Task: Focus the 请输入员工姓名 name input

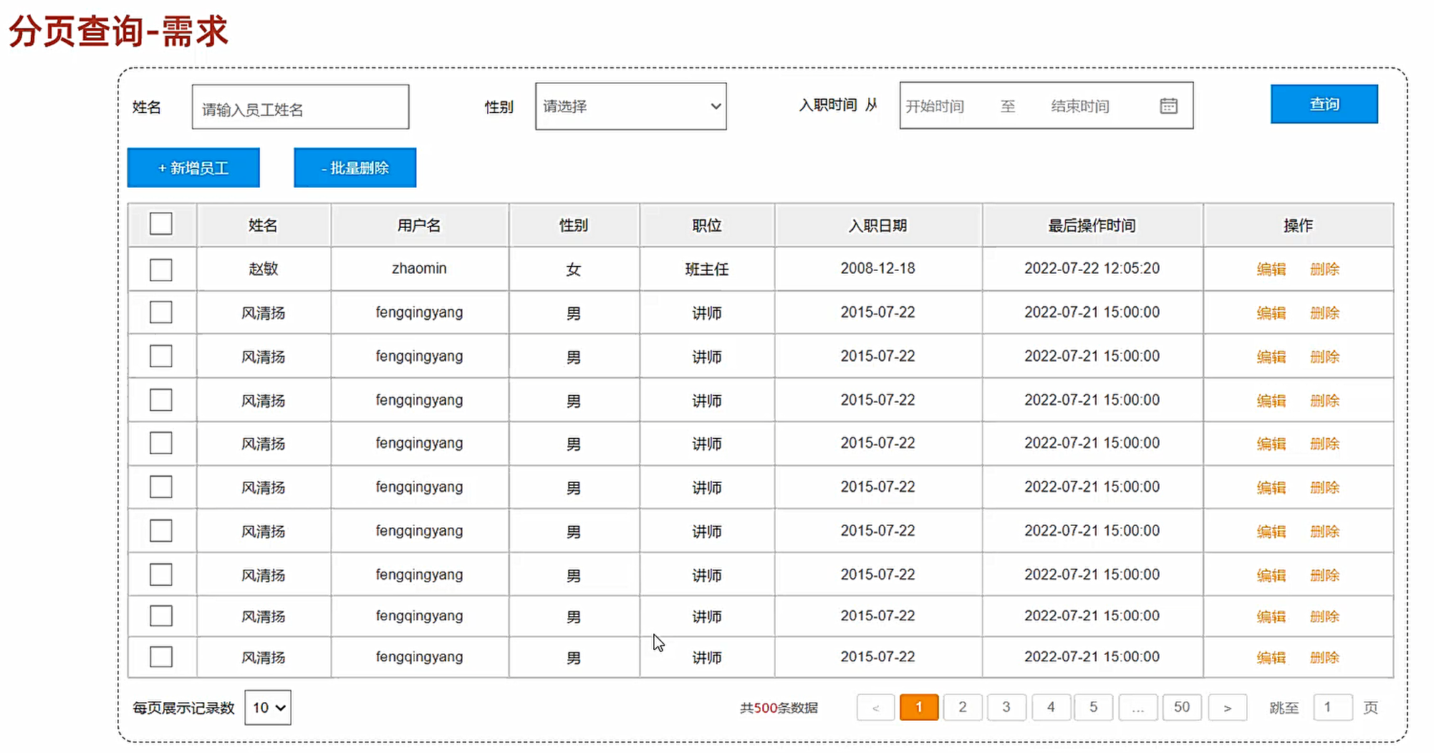Action: point(301,107)
